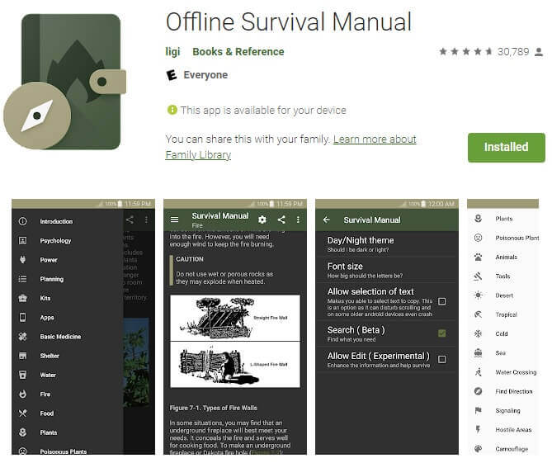Screen dimensions: 552x463
Task: Select Apps phone icon in drawer
Action: point(22,317)
